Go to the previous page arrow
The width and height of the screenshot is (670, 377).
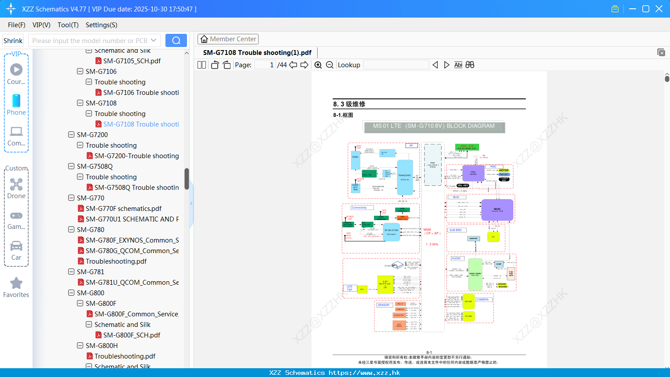293,65
